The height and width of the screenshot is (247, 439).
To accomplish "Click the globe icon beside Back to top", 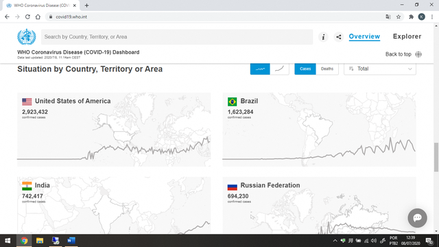I will click(418, 54).
